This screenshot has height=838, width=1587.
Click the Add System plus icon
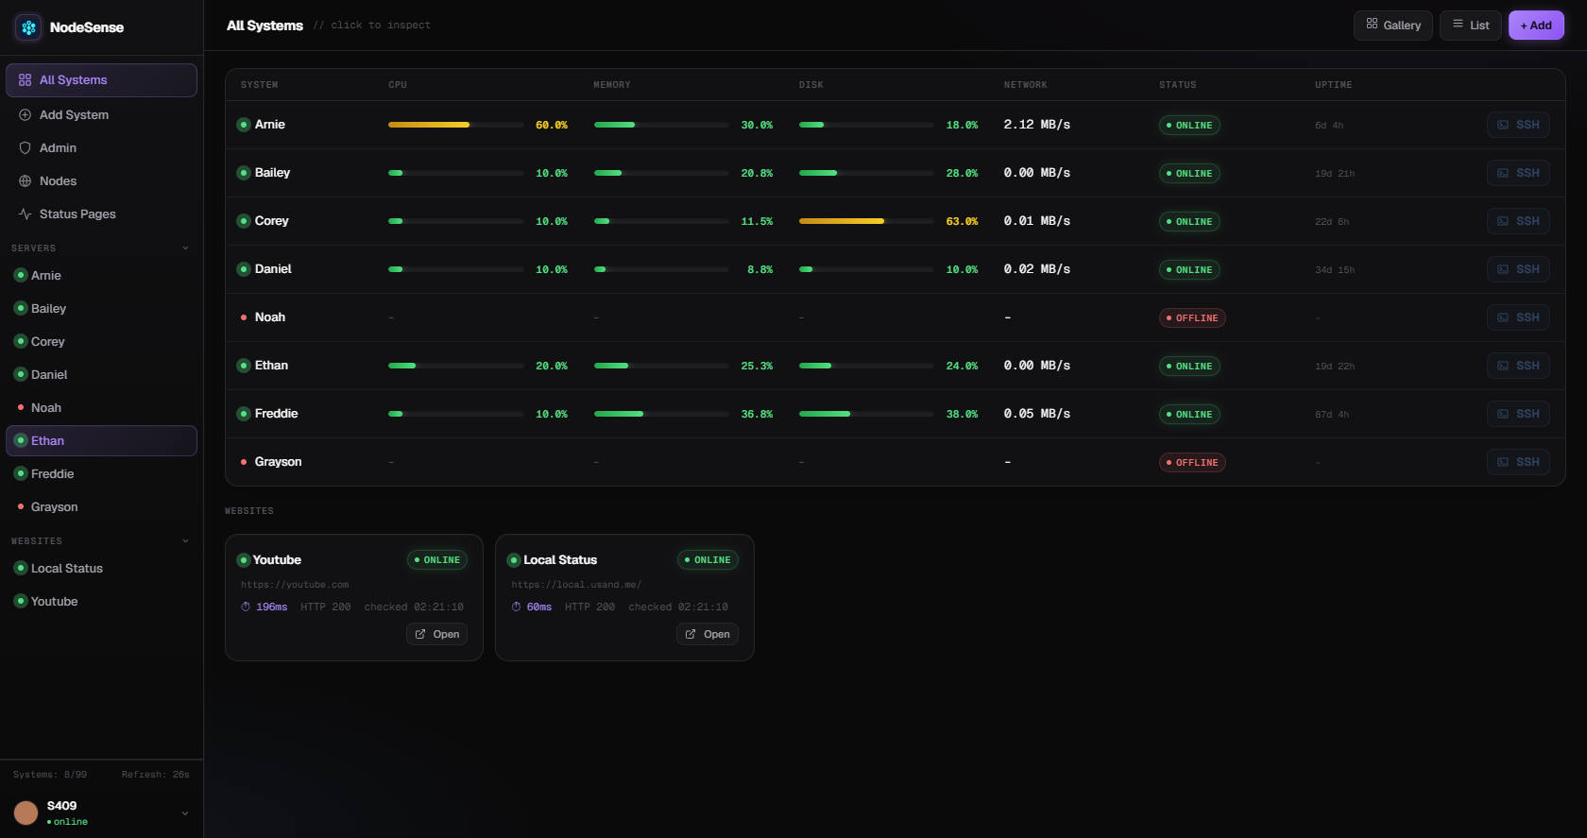(26, 115)
